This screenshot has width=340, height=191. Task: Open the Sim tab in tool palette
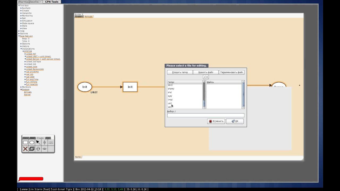pyautogui.click(x=48, y=138)
